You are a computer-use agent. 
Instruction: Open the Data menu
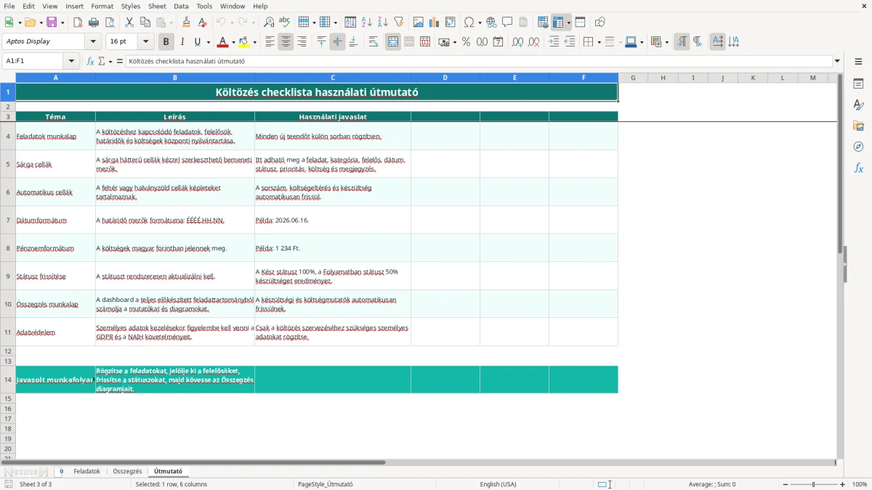[x=181, y=6]
